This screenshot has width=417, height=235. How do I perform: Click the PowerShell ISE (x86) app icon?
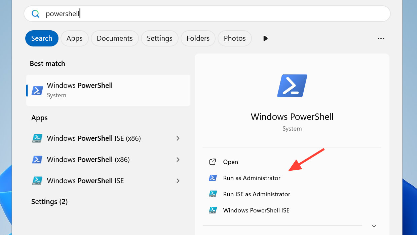click(x=37, y=138)
